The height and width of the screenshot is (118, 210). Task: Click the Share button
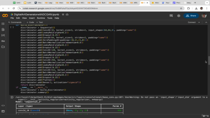coord(191,16)
